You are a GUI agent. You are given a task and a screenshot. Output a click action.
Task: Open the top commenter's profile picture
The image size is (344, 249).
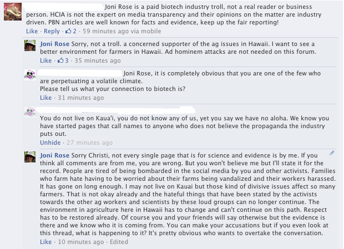tap(13, 11)
